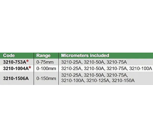
Task: Click 3210-100A in the 0-150mm row
Action: tap(72, 80)
